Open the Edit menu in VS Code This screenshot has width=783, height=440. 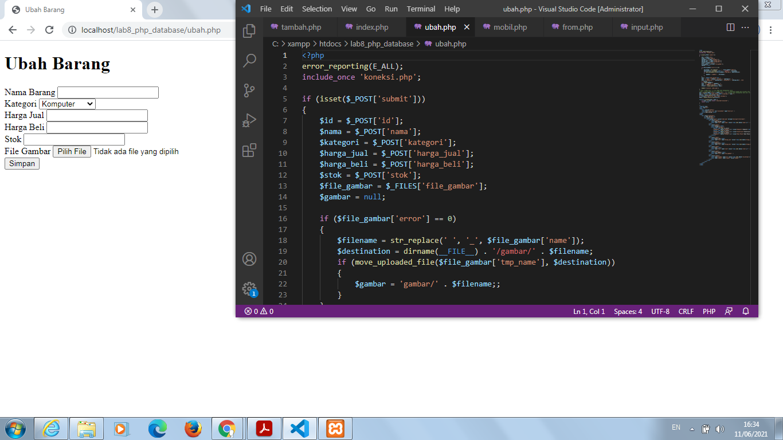pyautogui.click(x=287, y=9)
